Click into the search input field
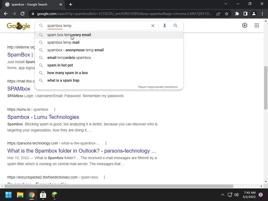This screenshot has height=201, width=268. 97,26
